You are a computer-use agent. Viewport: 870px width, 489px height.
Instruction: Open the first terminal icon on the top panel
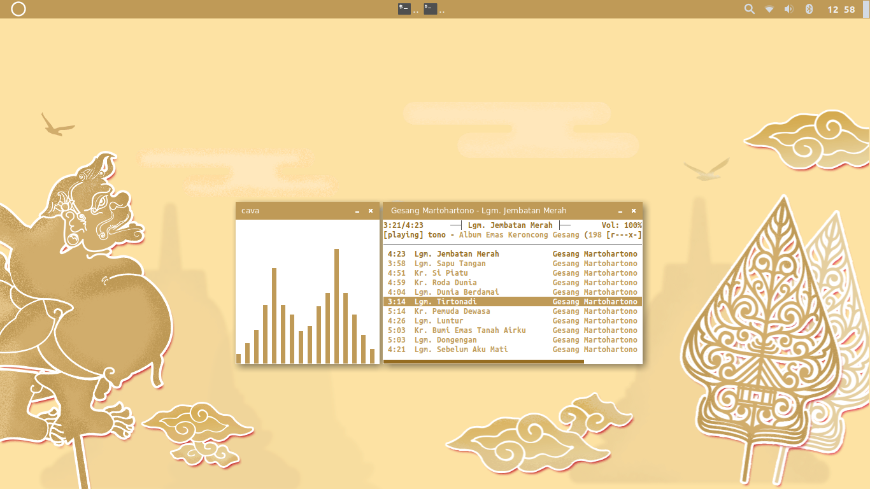pos(404,8)
